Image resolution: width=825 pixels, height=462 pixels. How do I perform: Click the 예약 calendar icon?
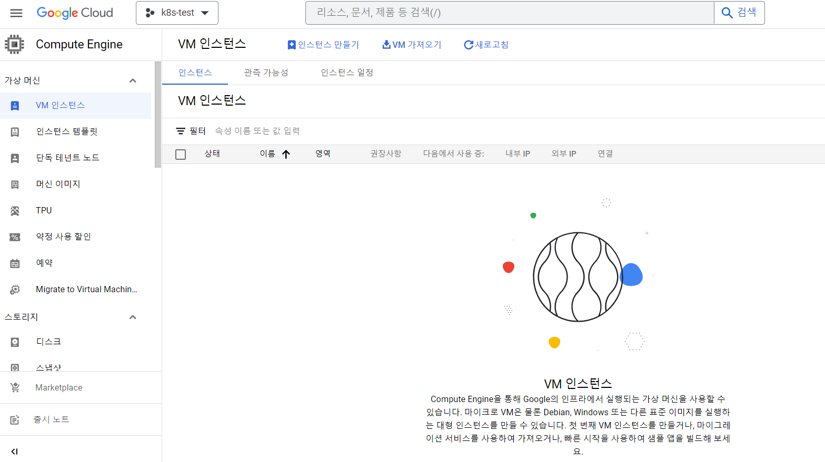[x=15, y=263]
